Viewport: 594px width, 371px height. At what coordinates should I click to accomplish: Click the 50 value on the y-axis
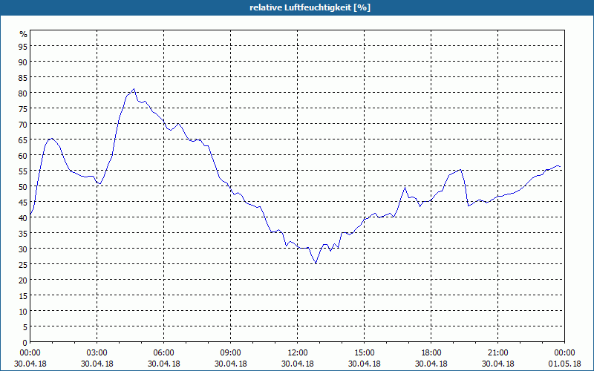(23, 187)
